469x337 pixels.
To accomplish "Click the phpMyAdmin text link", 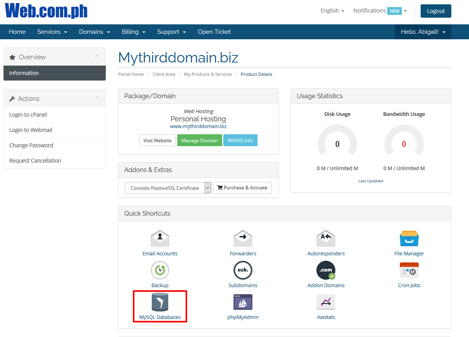I will (x=243, y=317).
